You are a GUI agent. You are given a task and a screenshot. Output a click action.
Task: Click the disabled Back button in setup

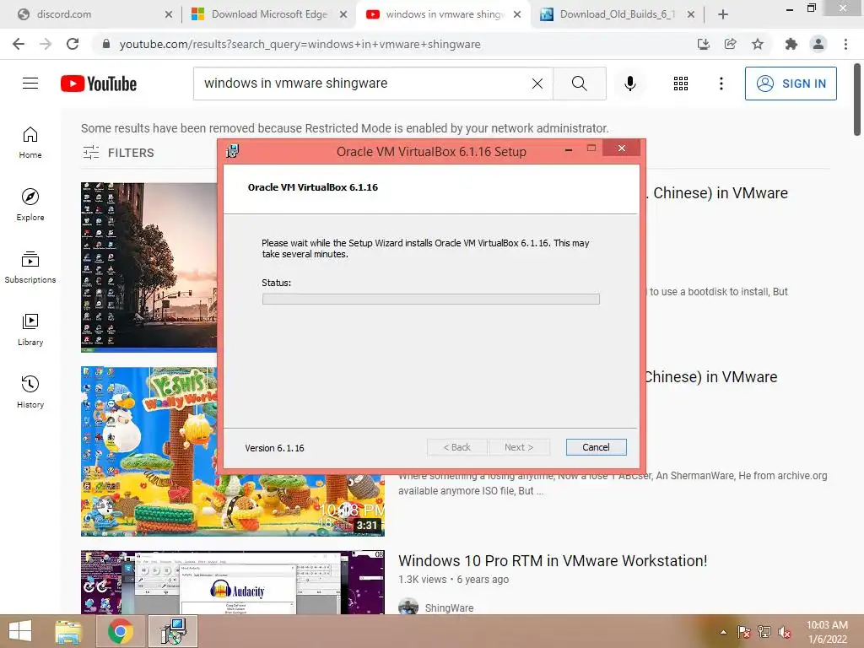click(x=457, y=447)
